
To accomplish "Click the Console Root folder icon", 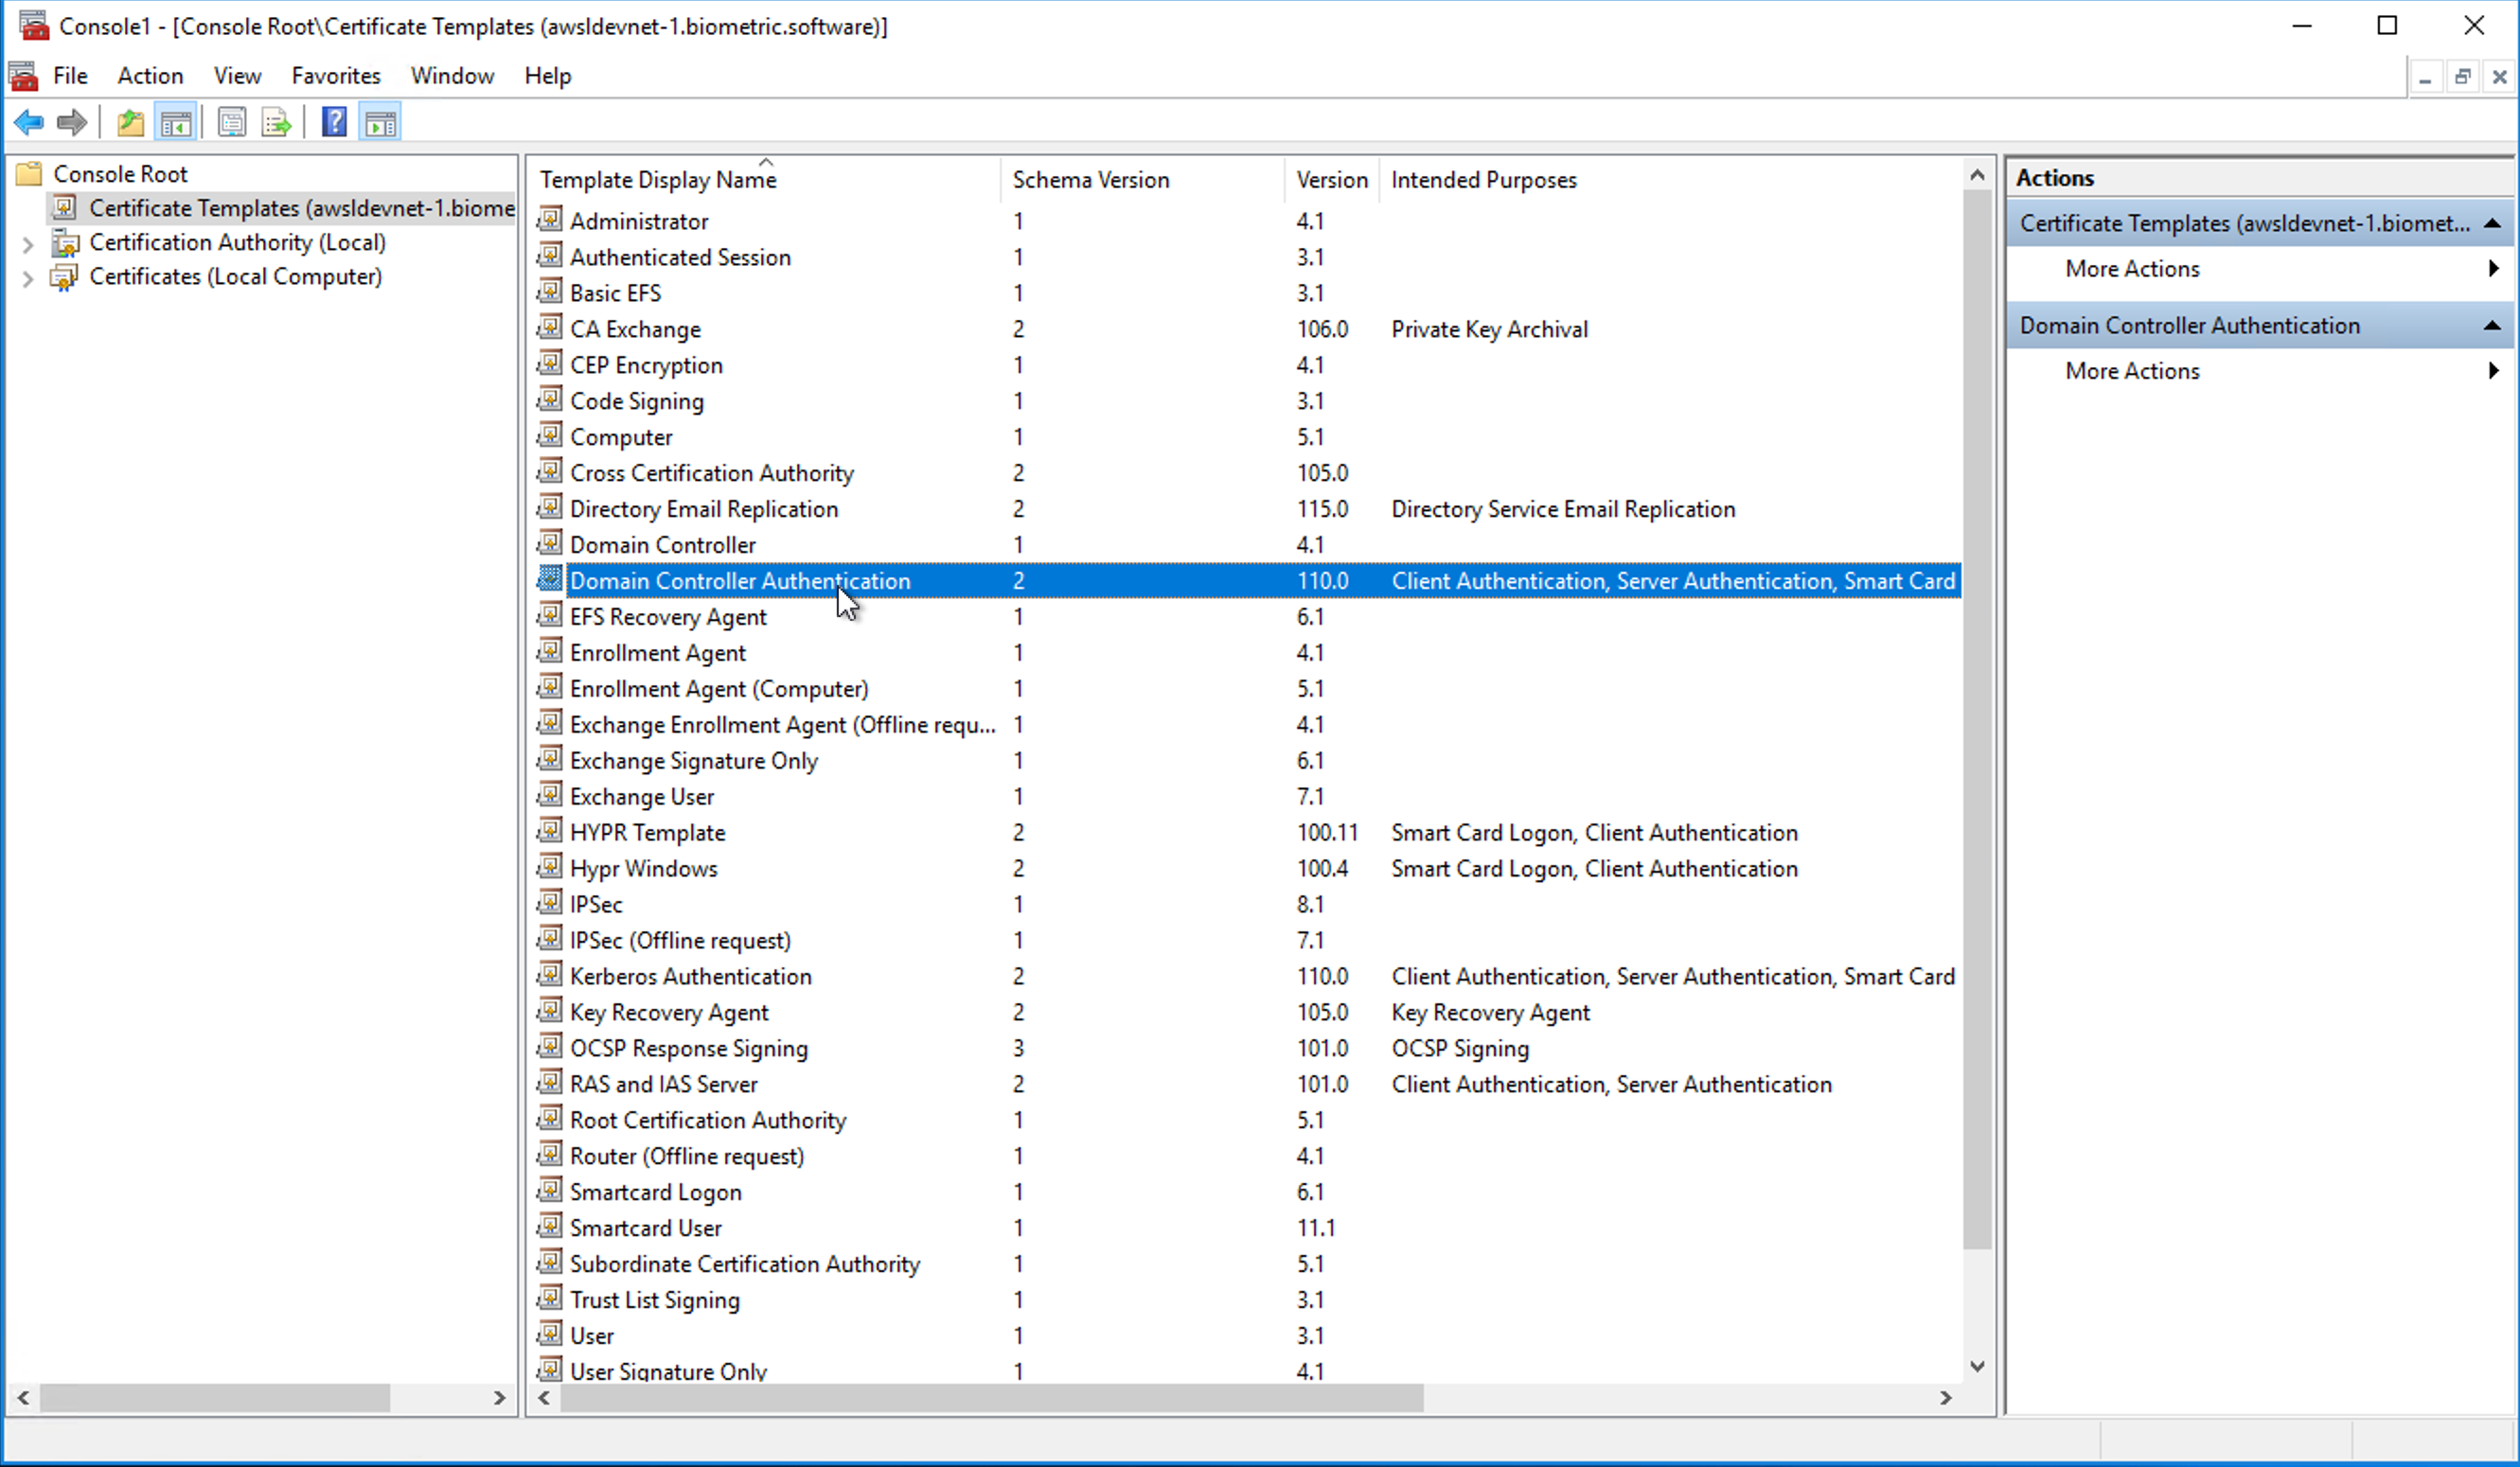I will [30, 174].
